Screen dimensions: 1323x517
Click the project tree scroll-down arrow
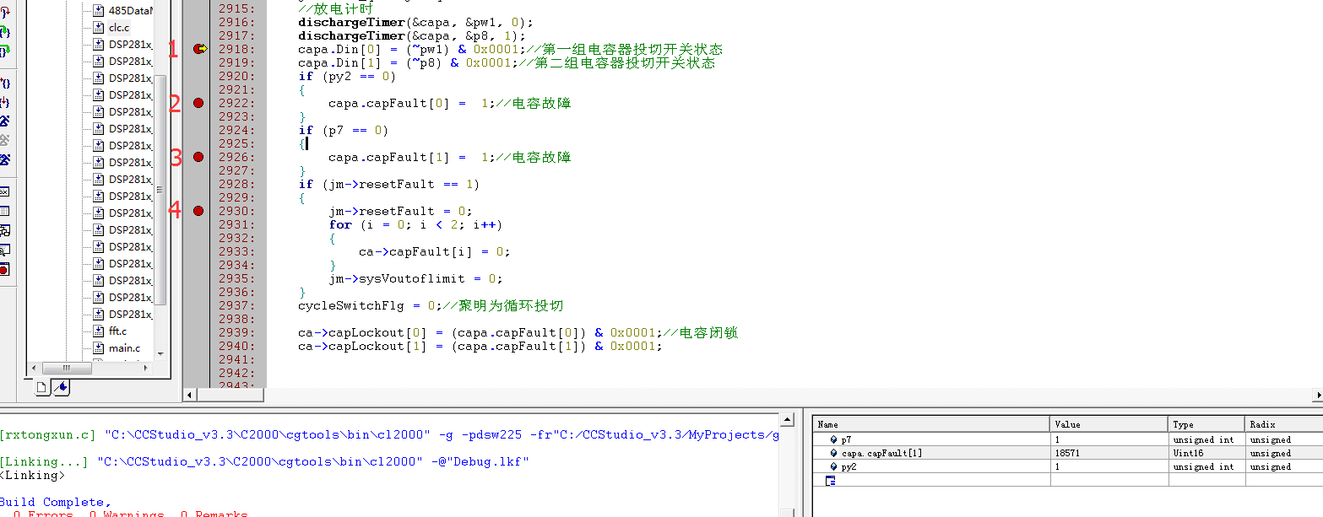pyautogui.click(x=160, y=354)
